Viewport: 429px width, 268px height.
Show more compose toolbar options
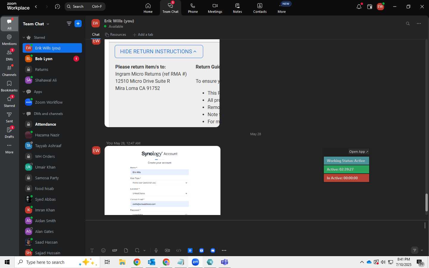(224, 250)
